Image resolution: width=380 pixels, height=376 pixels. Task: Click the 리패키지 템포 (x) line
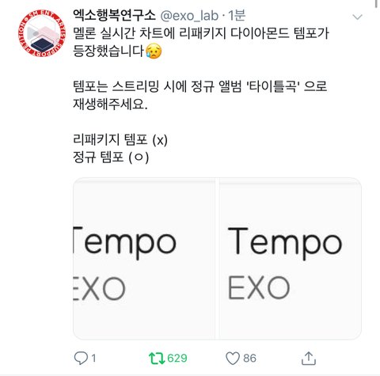click(120, 139)
